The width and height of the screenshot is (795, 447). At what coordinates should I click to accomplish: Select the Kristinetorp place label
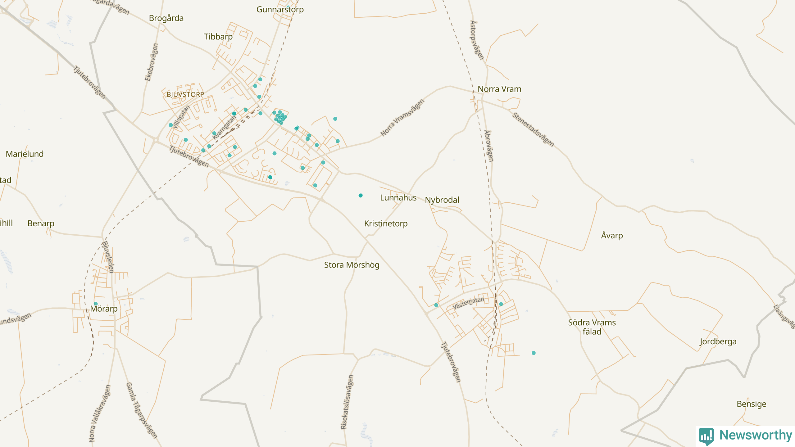(x=386, y=223)
